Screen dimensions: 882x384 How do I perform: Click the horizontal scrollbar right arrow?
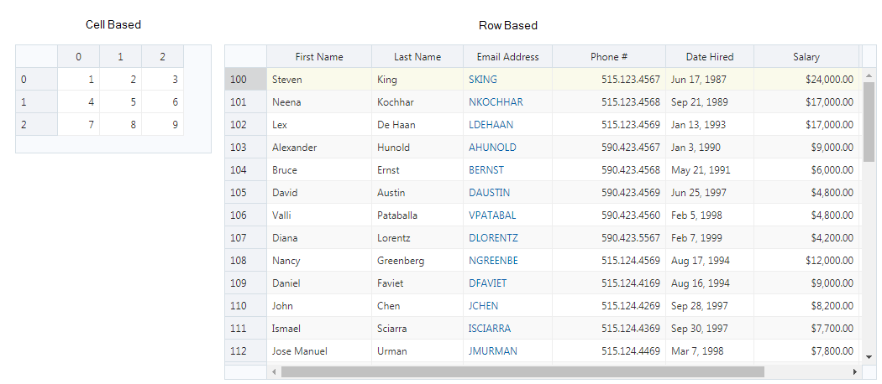coord(855,371)
